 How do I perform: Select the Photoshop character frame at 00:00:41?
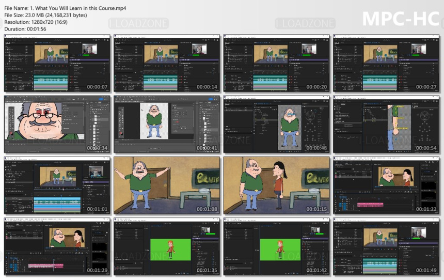click(x=167, y=125)
